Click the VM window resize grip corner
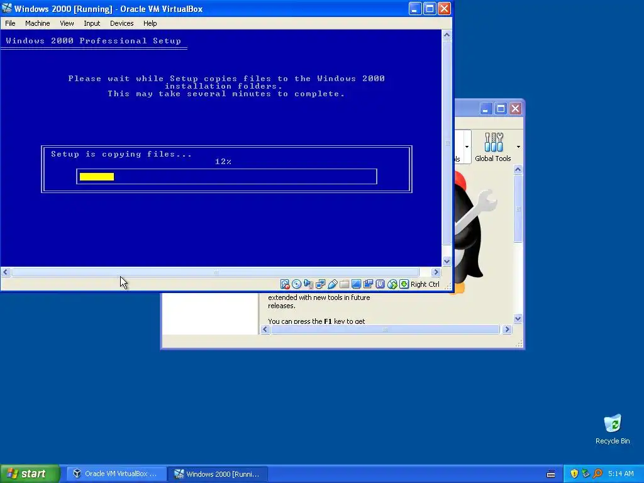Viewport: 644px width, 483px height. tap(448, 286)
